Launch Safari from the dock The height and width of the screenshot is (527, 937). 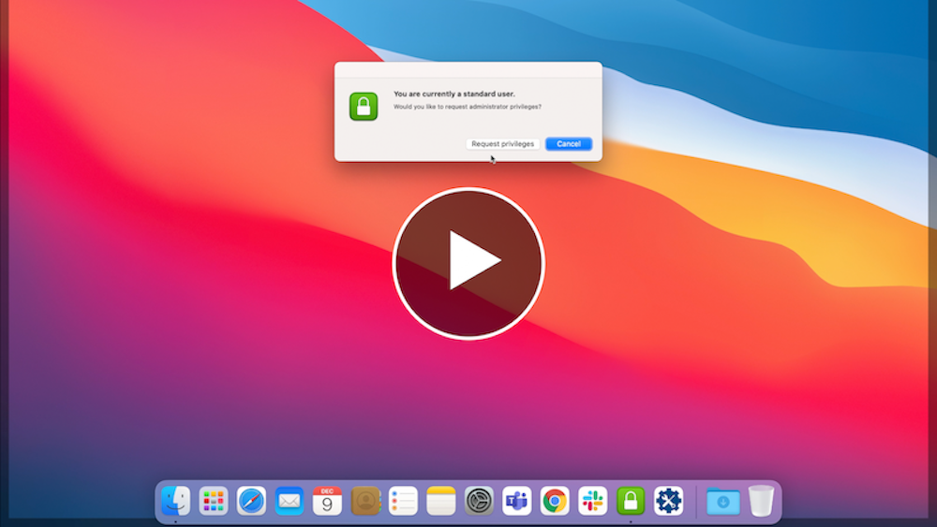tap(251, 501)
